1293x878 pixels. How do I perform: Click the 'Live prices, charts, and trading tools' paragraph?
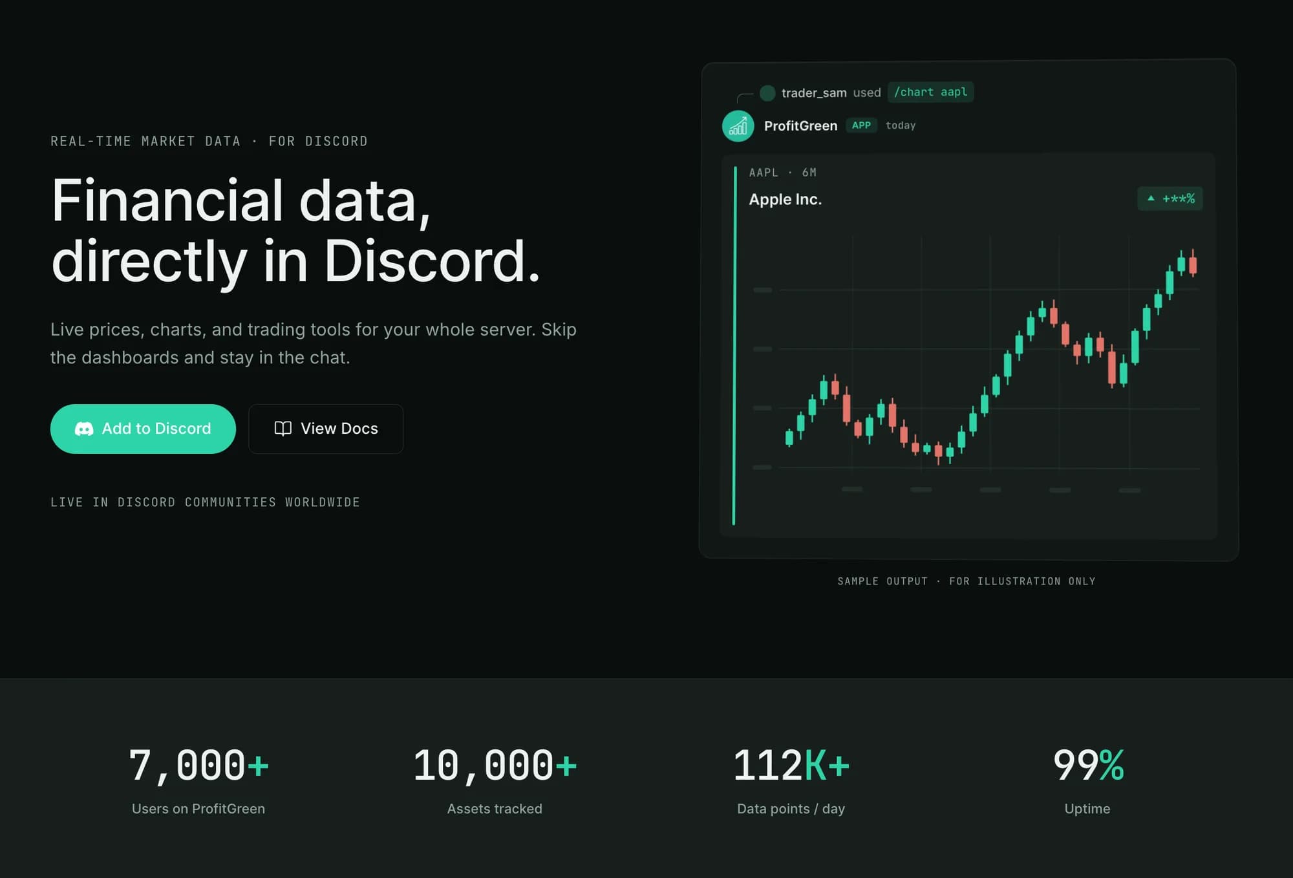(314, 343)
